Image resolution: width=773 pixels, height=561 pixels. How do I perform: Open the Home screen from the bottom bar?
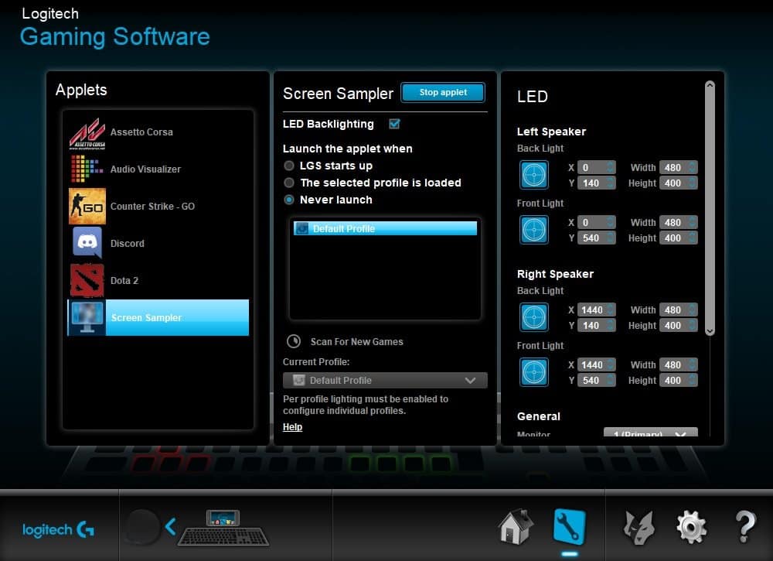[514, 526]
